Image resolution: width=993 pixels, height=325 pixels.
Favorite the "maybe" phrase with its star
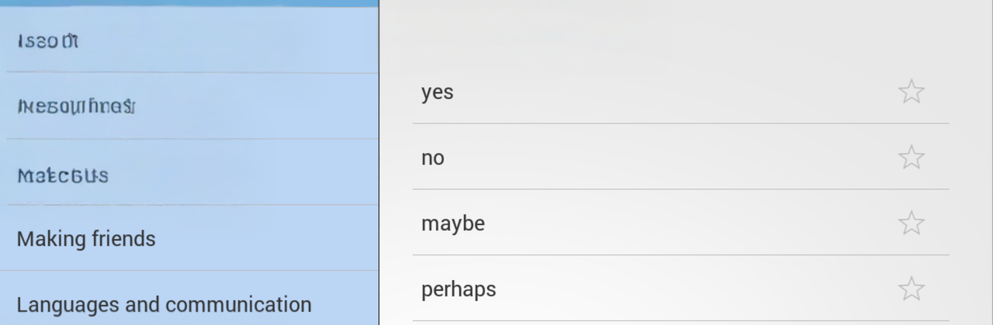tap(911, 223)
